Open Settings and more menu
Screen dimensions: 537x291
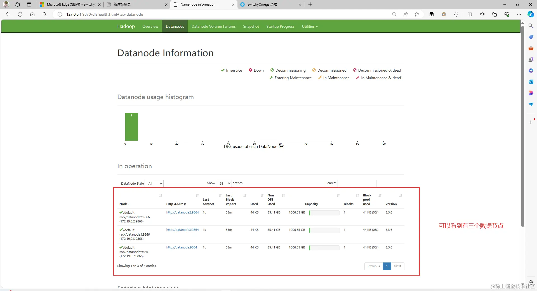(519, 14)
